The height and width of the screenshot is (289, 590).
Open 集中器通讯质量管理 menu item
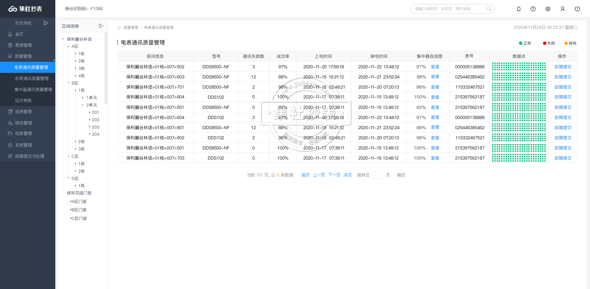point(33,89)
